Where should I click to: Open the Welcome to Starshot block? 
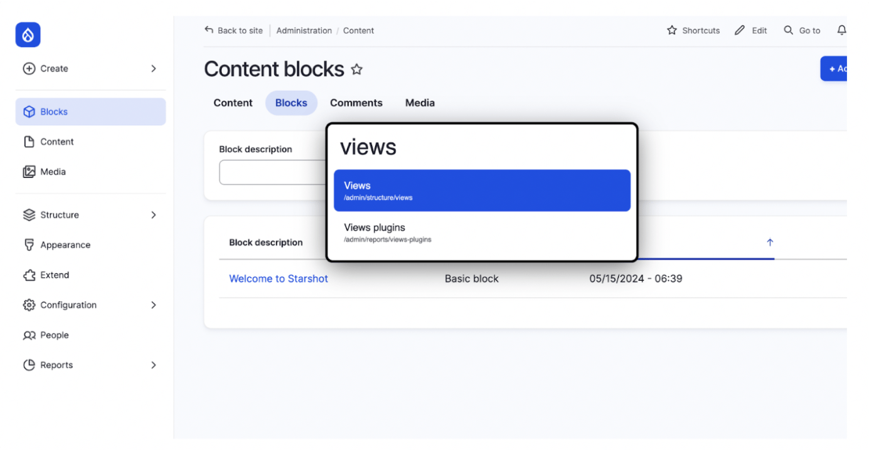pyautogui.click(x=278, y=279)
